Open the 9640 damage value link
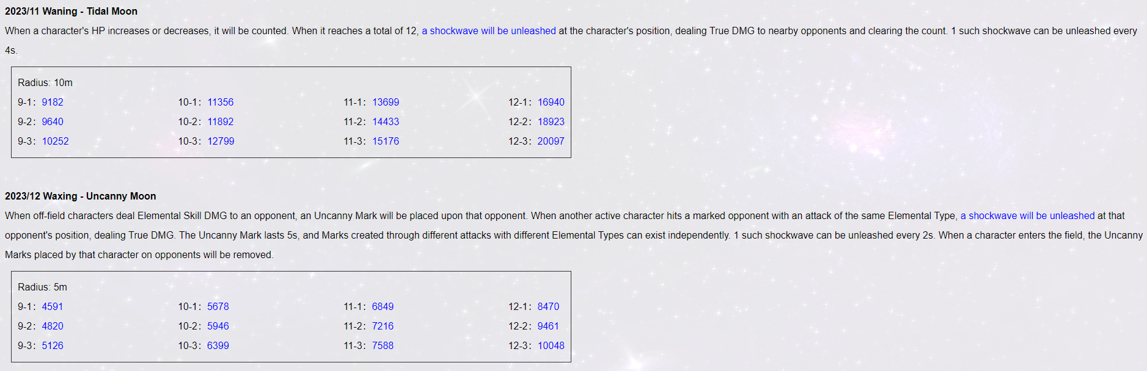This screenshot has height=371, width=1147. (53, 121)
